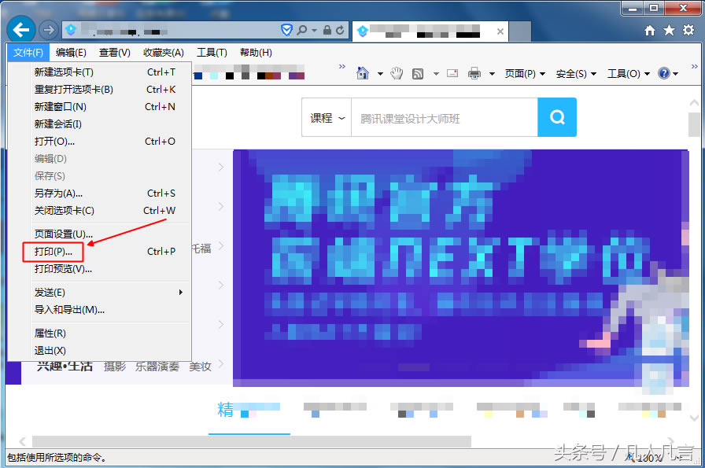Click the read mail envelope icon
Viewport: 705px width, 468px height.
click(x=452, y=73)
